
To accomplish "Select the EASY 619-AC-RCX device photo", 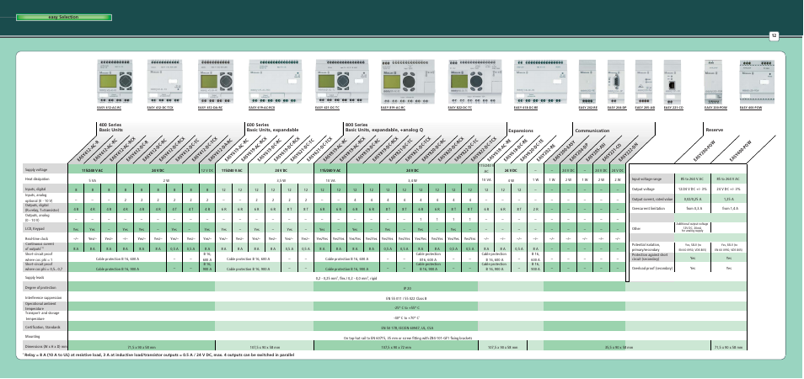I will point(277,82).
